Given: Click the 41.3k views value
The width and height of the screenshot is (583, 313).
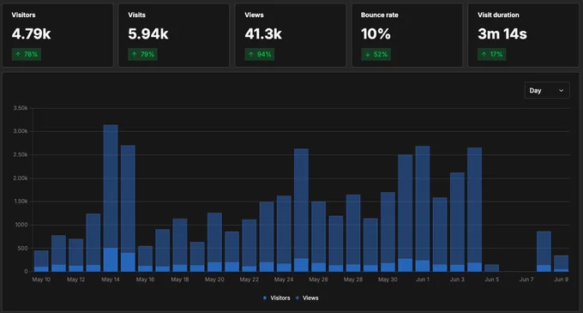Looking at the screenshot, I should pos(263,33).
